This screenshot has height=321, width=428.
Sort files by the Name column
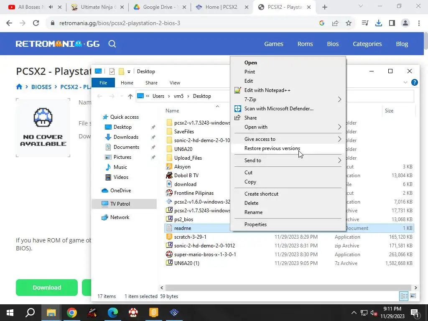[172, 110]
